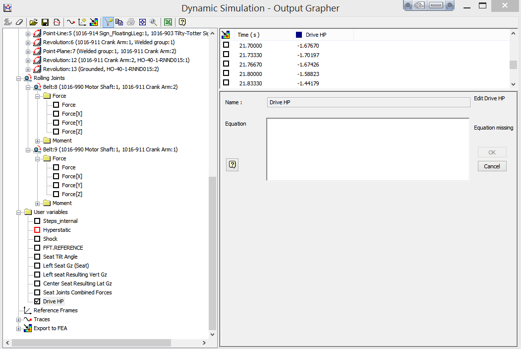The image size is (521, 349).
Task: Click the OK button
Action: (x=492, y=152)
